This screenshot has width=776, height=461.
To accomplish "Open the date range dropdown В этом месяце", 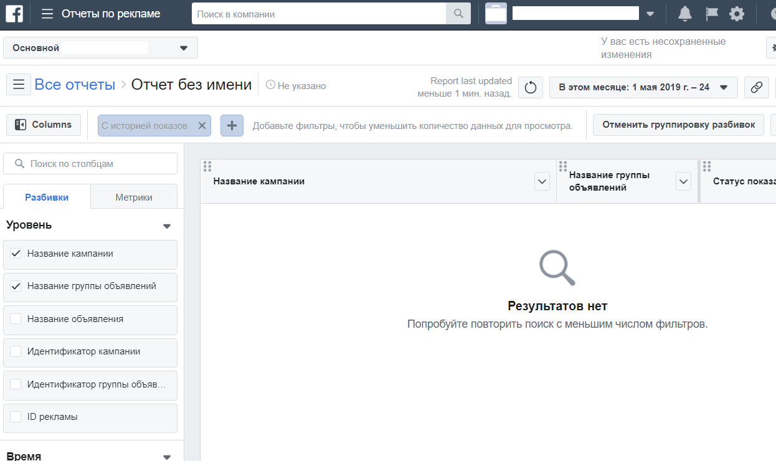I will pyautogui.click(x=643, y=87).
